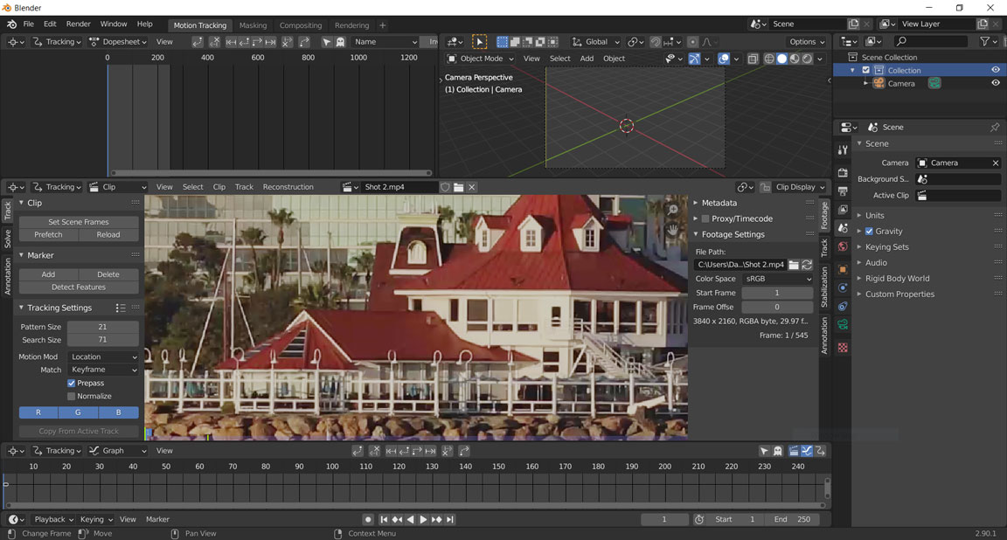1007x540 pixels.
Task: Click the folder icon beside File Path
Action: pos(794,265)
